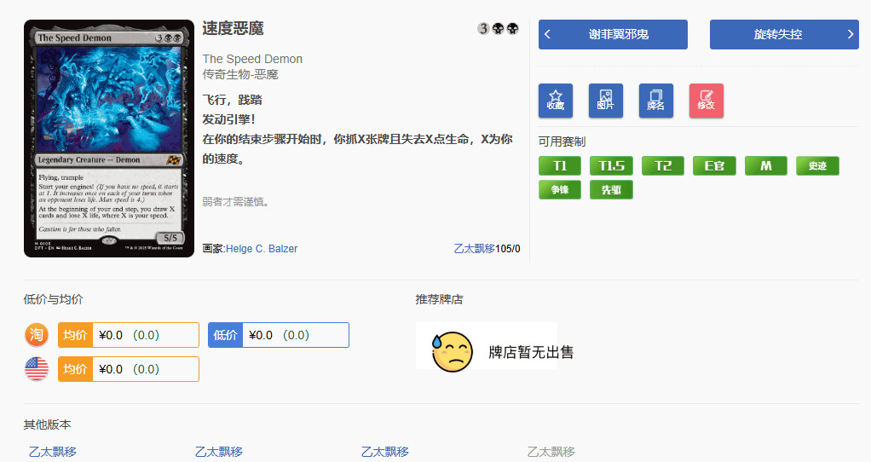Select the T1.5 format badge
The height and width of the screenshot is (462, 871).
611,165
